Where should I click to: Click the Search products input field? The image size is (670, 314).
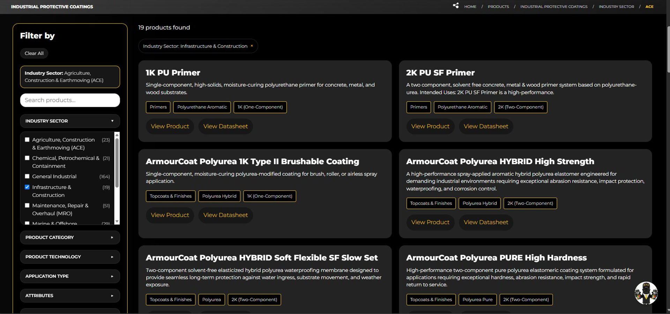point(70,100)
